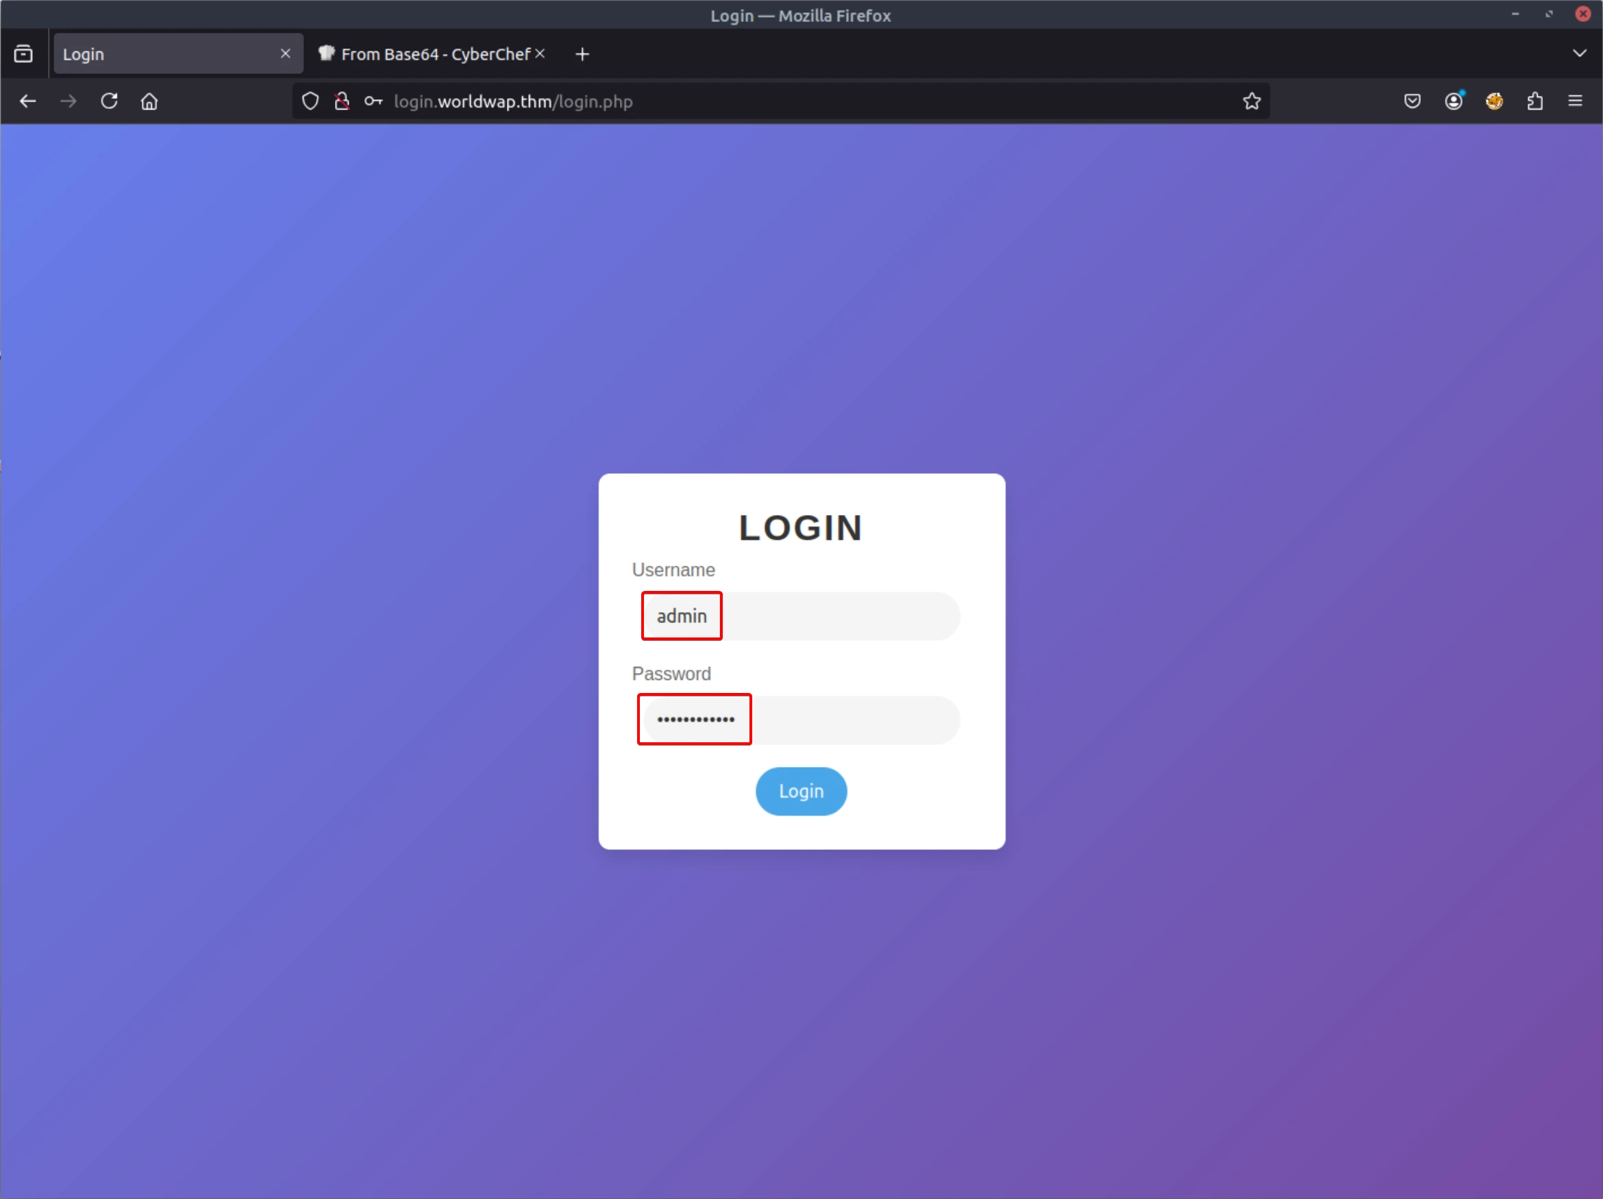This screenshot has height=1199, width=1603.
Task: Open the Firefox account icon
Action: pyautogui.click(x=1453, y=101)
